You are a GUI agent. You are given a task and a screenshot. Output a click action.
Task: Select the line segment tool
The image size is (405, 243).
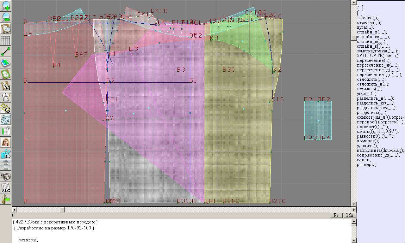pyautogui.click(x=6, y=51)
